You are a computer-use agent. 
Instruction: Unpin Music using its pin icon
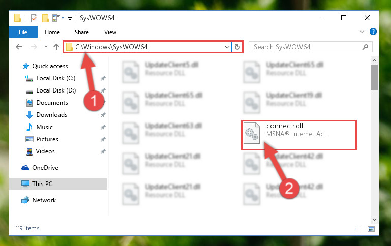pos(103,127)
